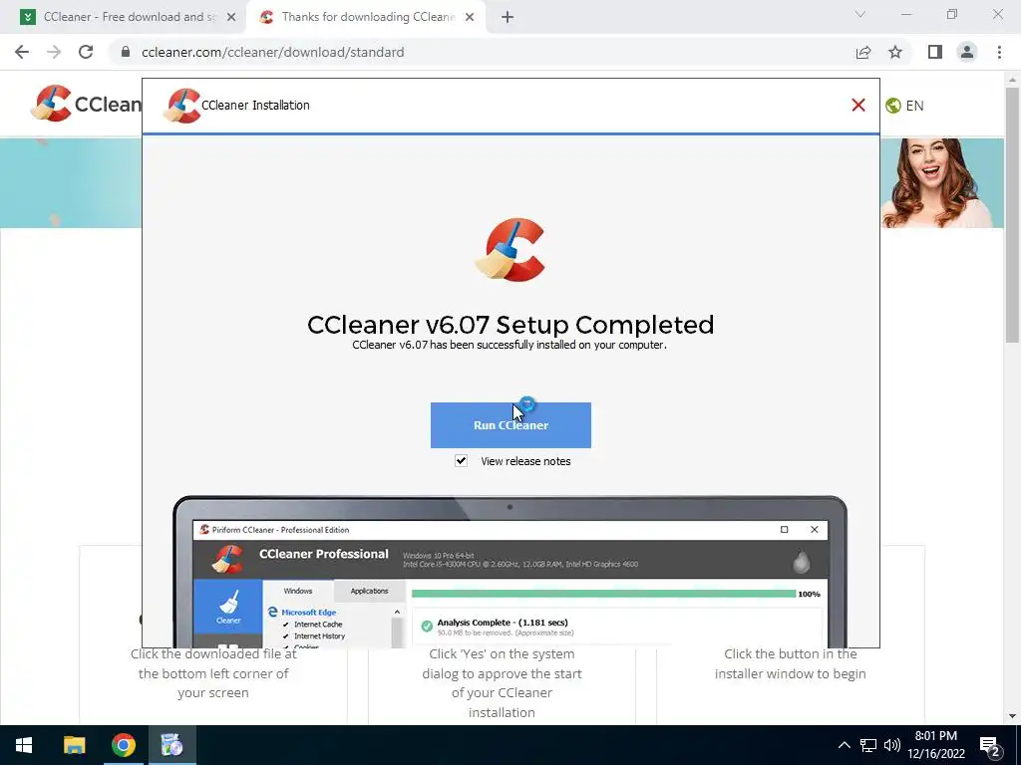Screen dimensions: 1021x765
Task: Open the volume control tray icon
Action: (892, 745)
